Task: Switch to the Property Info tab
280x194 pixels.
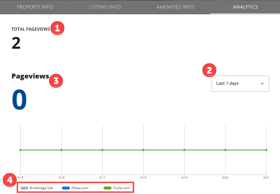Action: click(35, 7)
